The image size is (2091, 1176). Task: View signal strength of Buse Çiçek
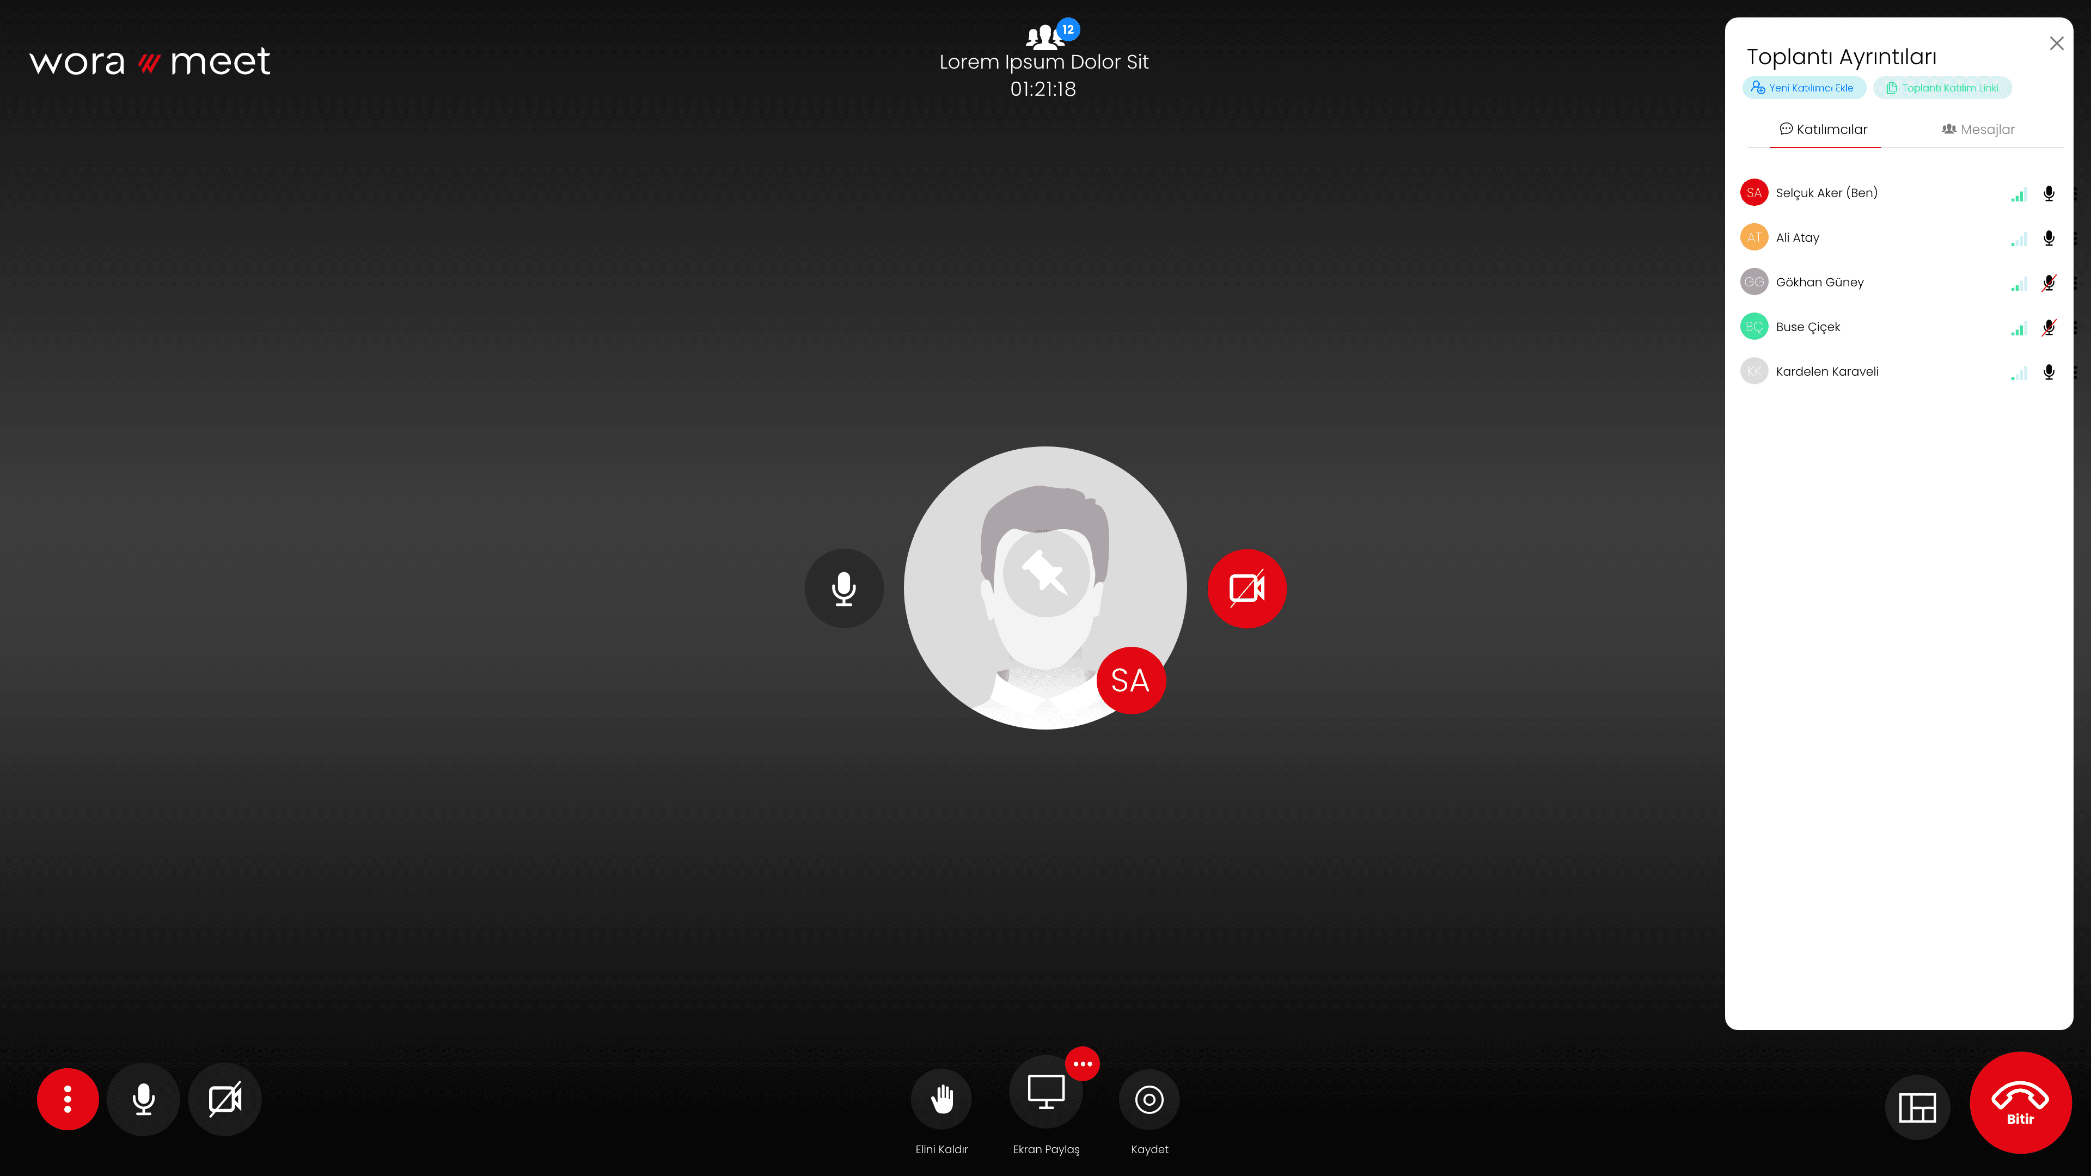pyautogui.click(x=2019, y=329)
